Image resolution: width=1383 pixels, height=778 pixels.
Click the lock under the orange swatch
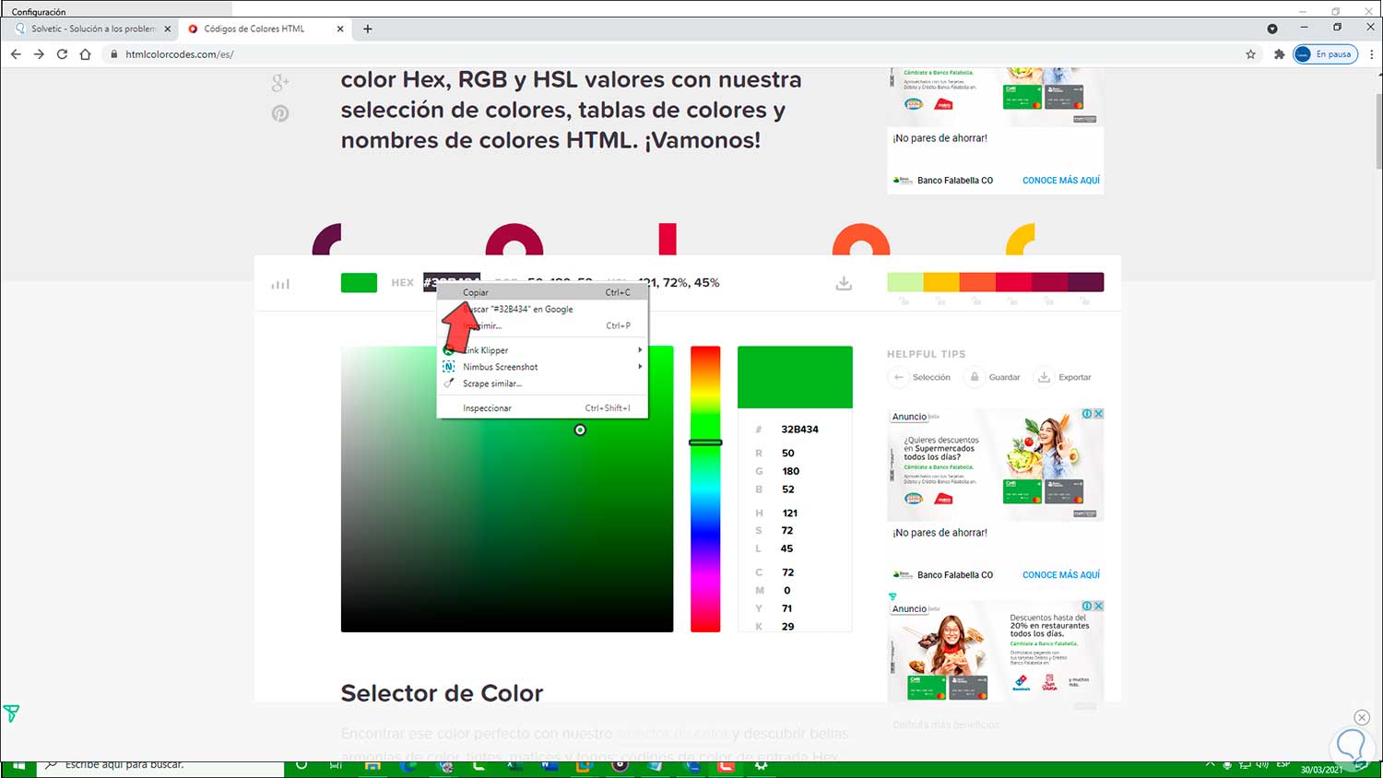pos(976,301)
